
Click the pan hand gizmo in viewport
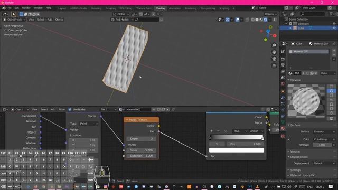point(274,52)
